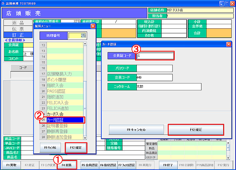This screenshot has width=236, height=170.
Task: Click the F6 指紋認証 button
Action: click(108, 165)
